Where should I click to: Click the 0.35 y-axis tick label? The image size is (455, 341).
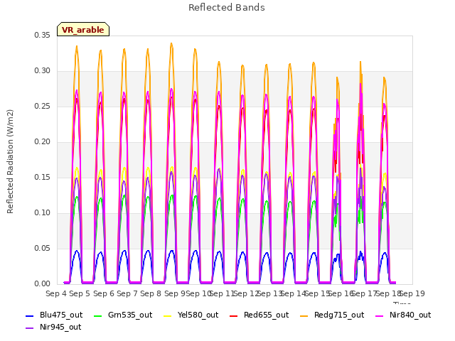click(x=43, y=35)
